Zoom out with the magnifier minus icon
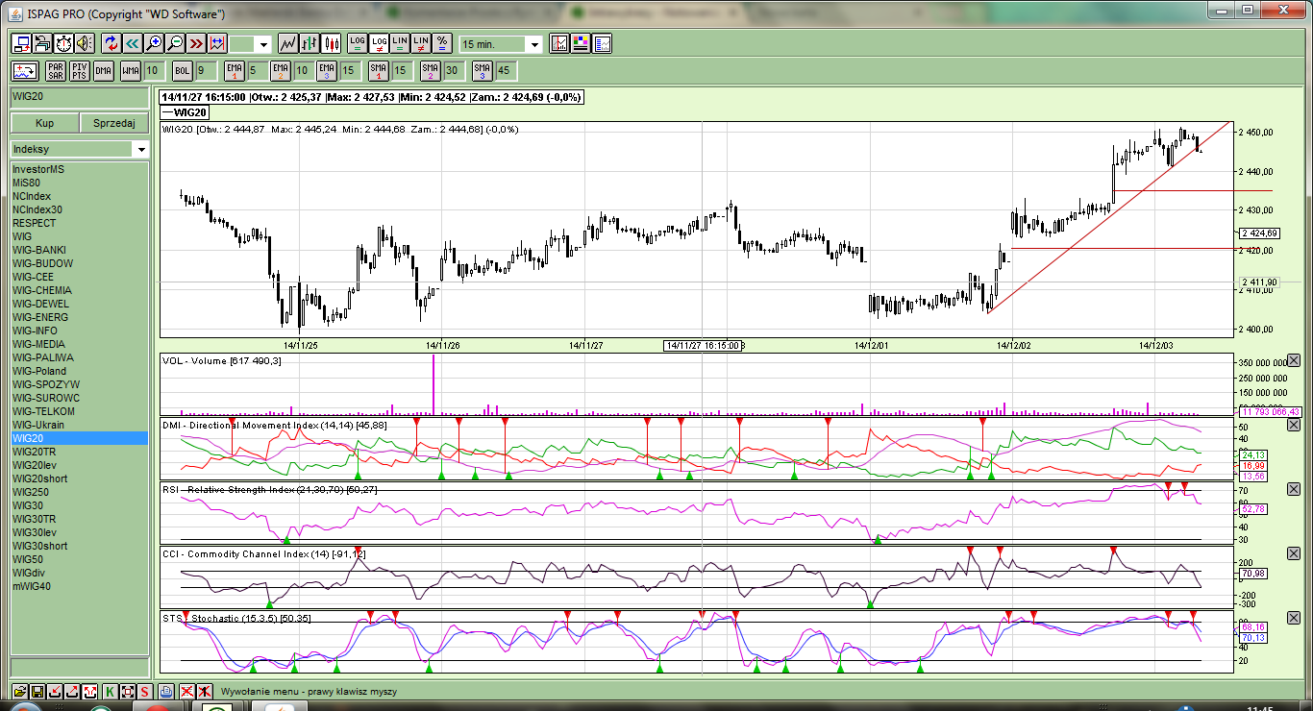 click(175, 43)
